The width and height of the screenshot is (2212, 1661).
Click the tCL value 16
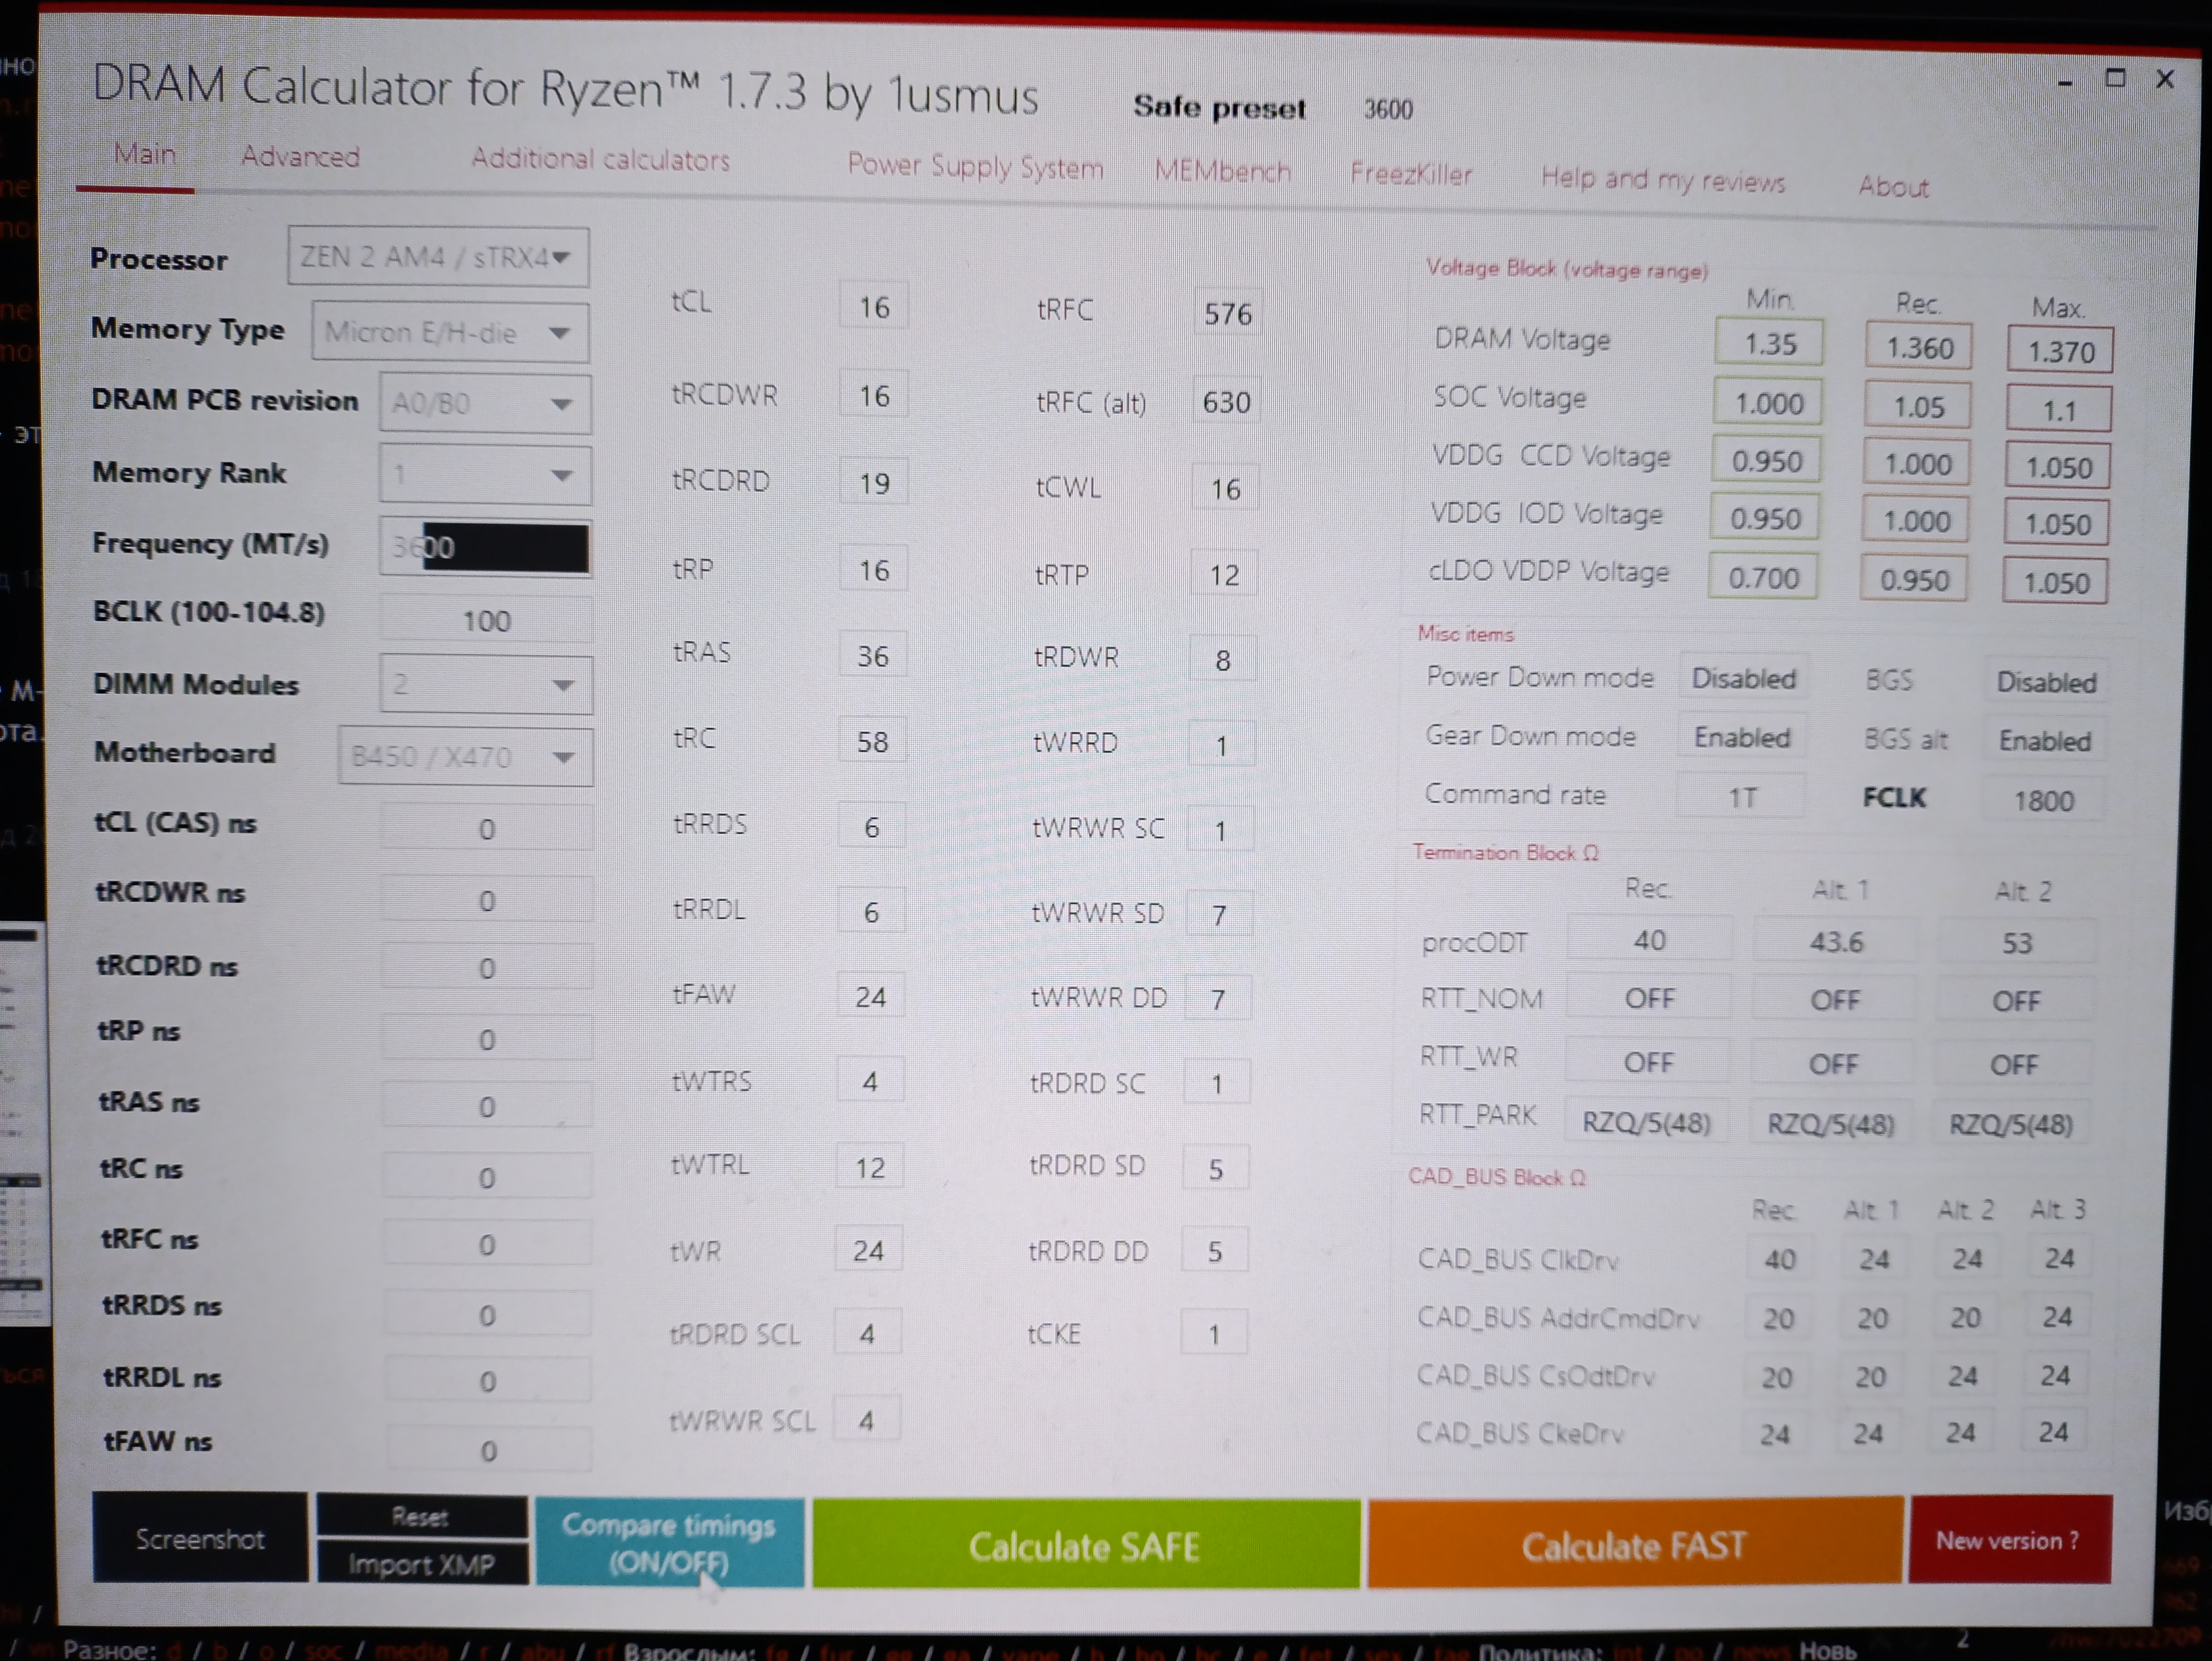click(x=874, y=306)
